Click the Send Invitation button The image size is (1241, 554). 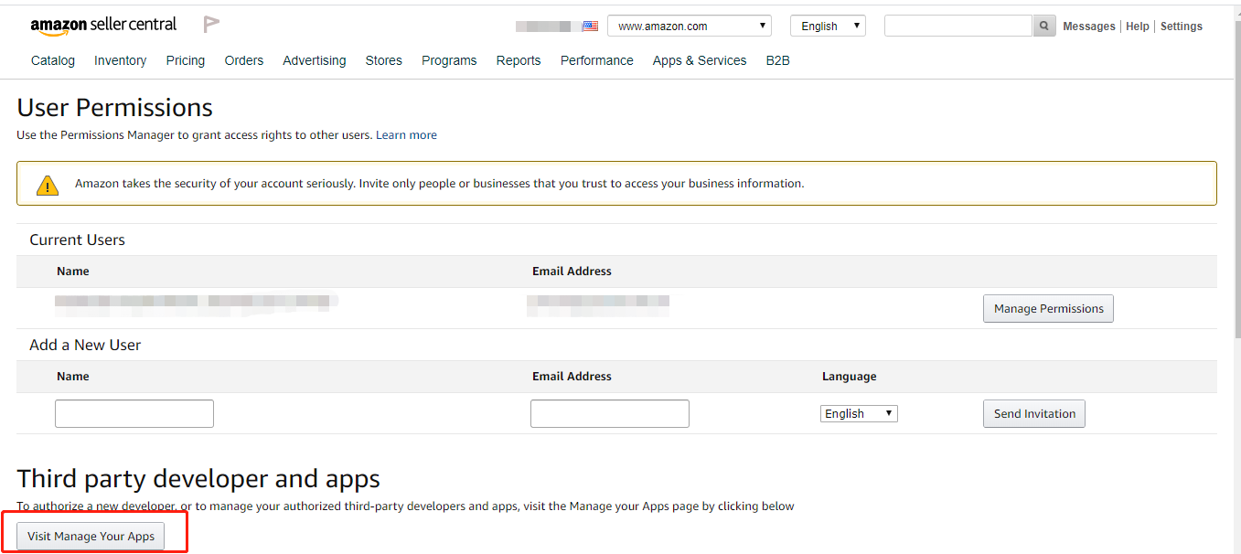tap(1034, 413)
